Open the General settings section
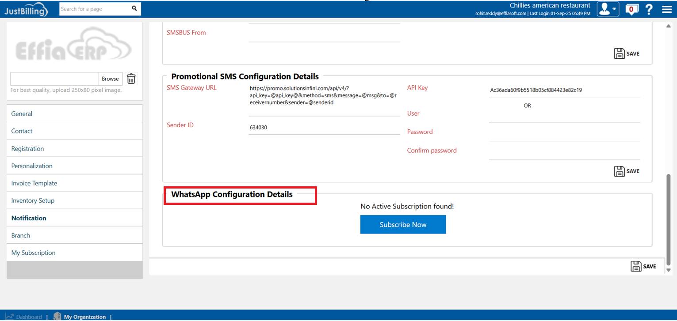This screenshot has height=321, width=677. [22, 113]
